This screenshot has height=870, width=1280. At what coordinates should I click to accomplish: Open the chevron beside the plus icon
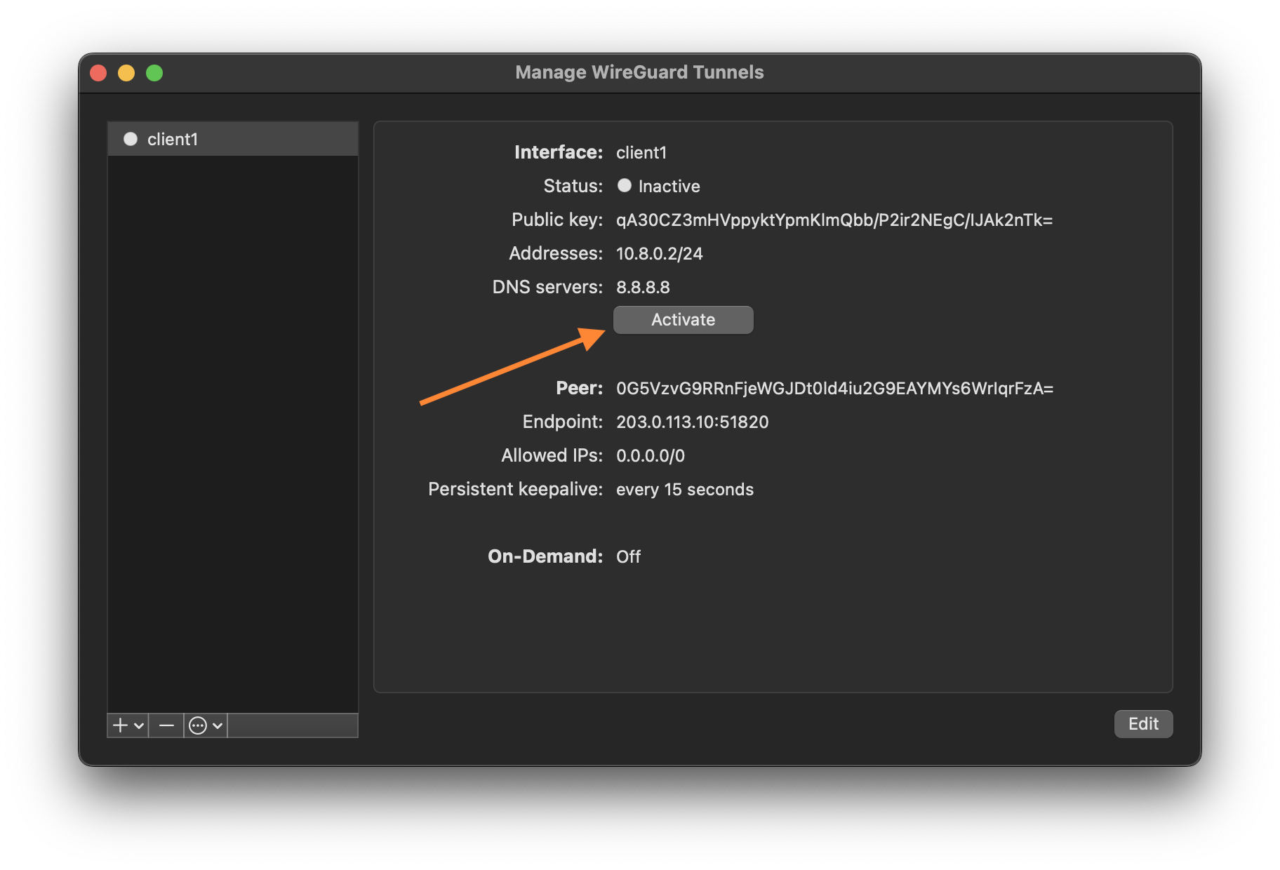(x=139, y=725)
